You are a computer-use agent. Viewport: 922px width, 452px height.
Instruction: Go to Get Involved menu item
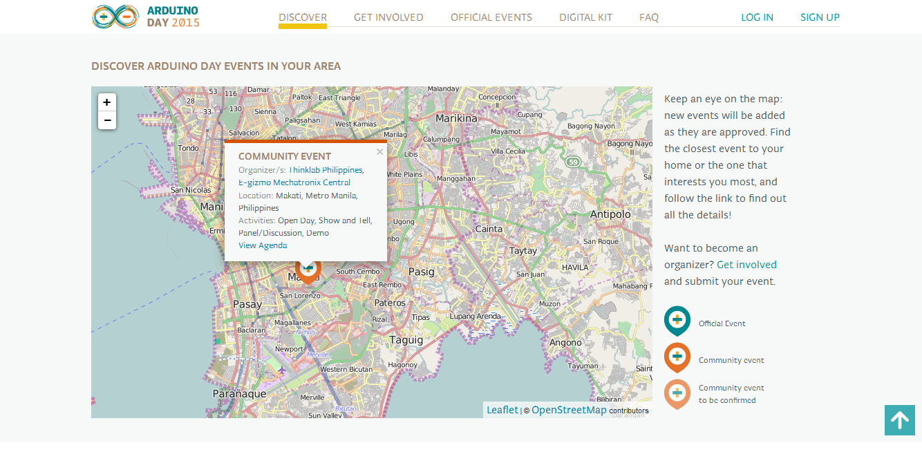point(388,17)
